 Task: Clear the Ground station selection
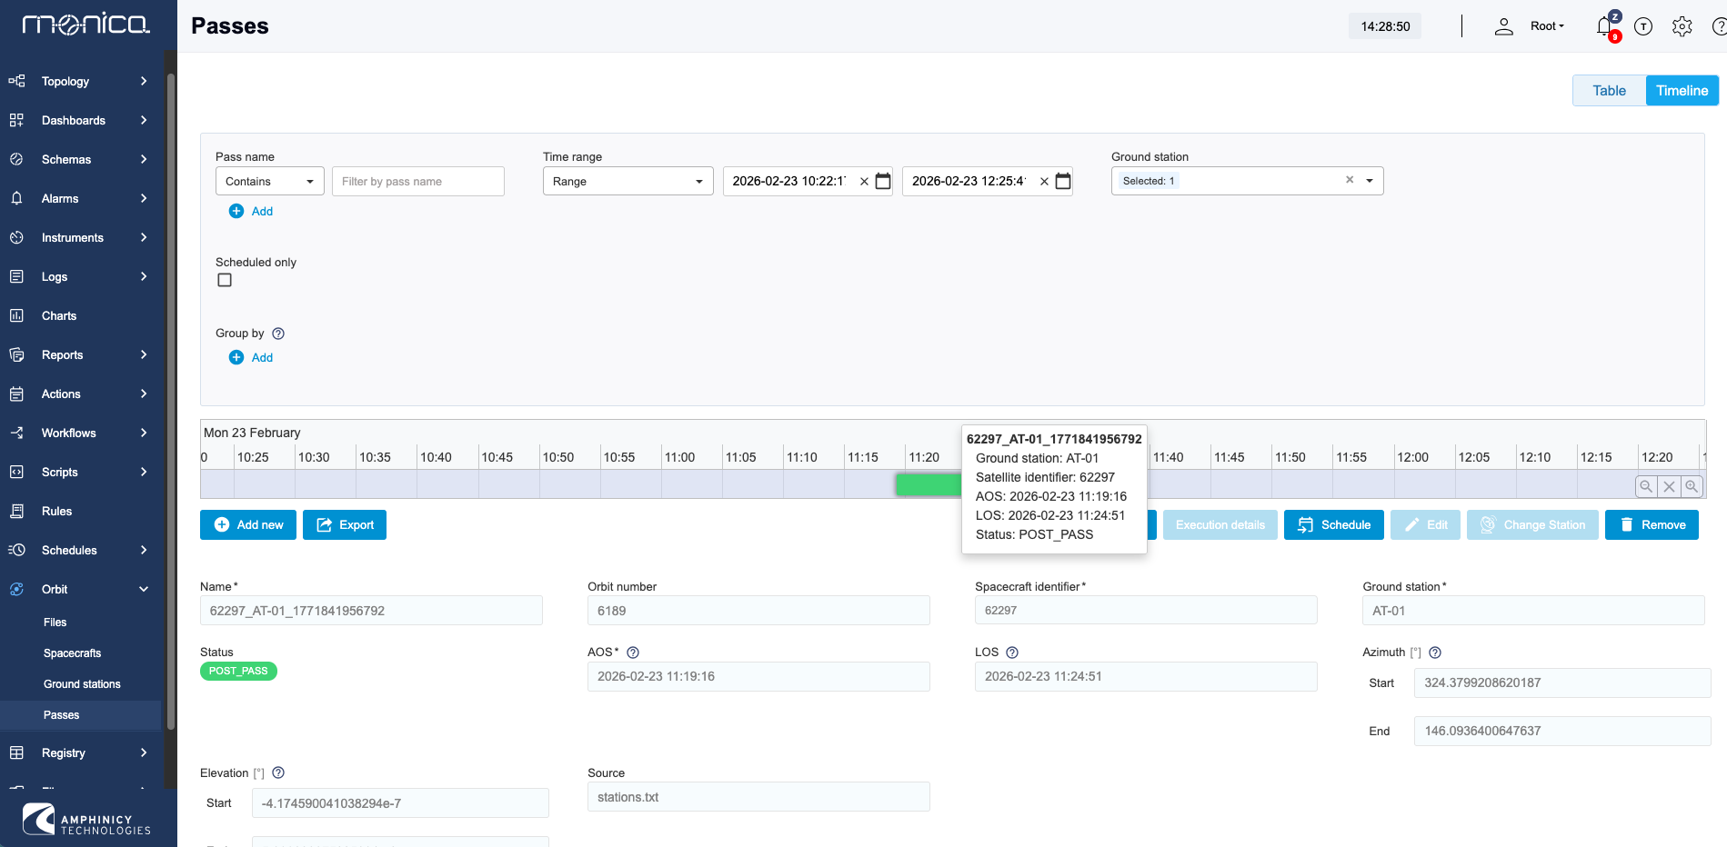tap(1350, 180)
